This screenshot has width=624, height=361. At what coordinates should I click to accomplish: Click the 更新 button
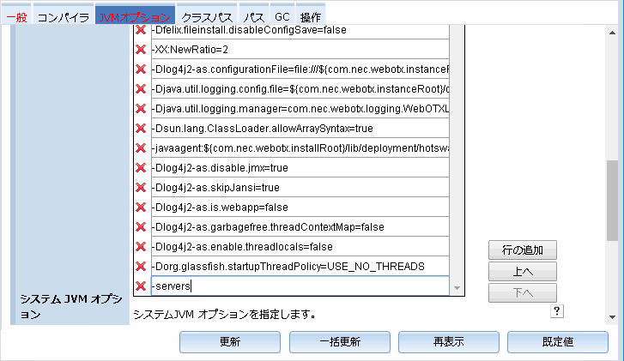230,341
